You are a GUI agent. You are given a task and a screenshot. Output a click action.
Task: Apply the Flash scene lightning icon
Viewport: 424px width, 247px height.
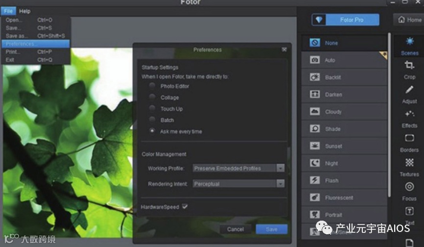point(315,180)
